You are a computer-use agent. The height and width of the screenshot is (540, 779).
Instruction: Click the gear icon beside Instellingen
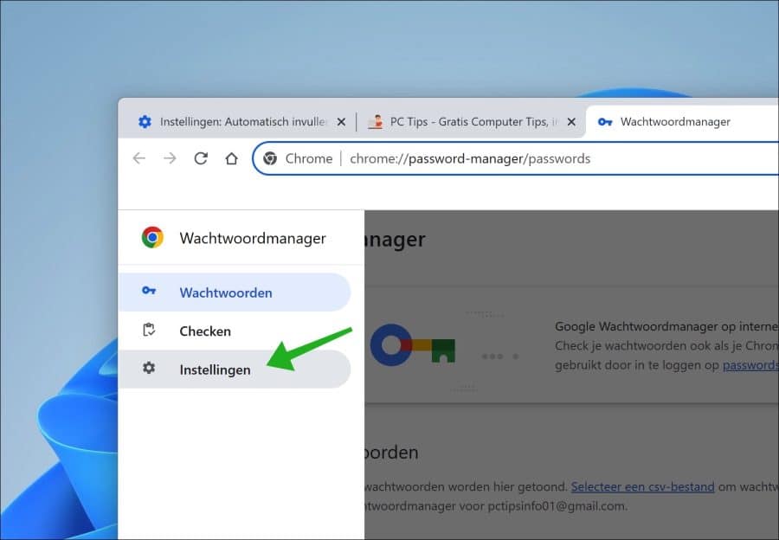coord(149,368)
